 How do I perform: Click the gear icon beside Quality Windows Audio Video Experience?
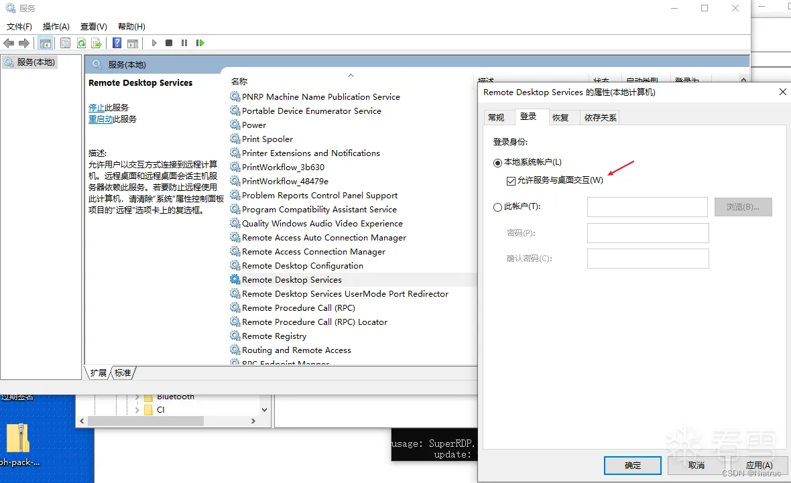pyautogui.click(x=235, y=223)
